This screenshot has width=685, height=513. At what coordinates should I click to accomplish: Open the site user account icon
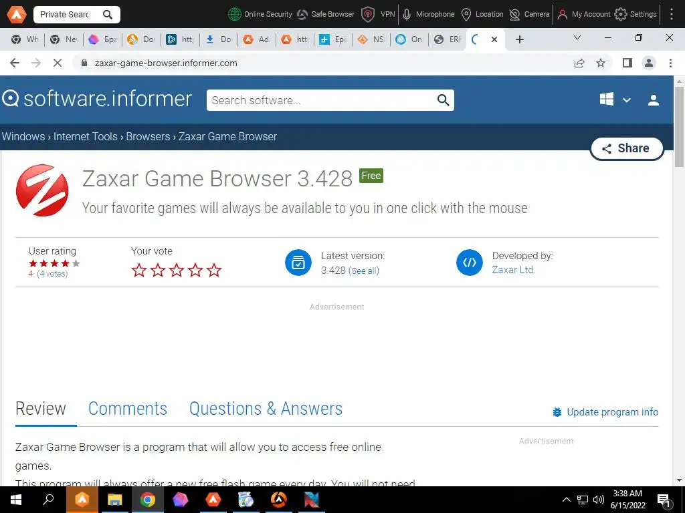[x=654, y=100]
